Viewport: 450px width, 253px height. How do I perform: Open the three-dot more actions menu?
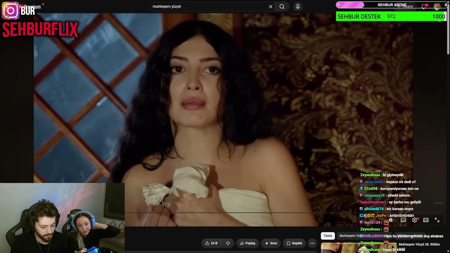[312, 243]
